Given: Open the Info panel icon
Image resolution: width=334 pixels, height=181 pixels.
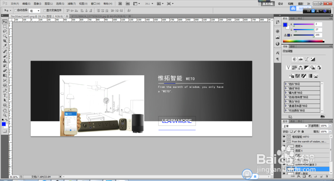Looking at the screenshot, I should click(x=278, y=44).
